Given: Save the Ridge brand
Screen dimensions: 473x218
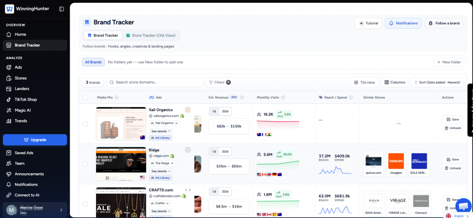Looking at the screenshot, I should tap(453, 159).
